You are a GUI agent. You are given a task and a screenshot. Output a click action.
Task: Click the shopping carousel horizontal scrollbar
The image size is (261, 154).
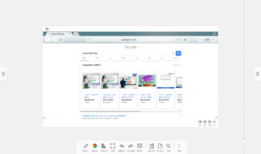(110, 111)
